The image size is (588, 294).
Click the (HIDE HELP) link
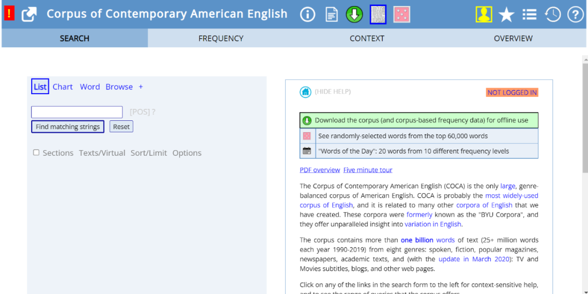[333, 91]
